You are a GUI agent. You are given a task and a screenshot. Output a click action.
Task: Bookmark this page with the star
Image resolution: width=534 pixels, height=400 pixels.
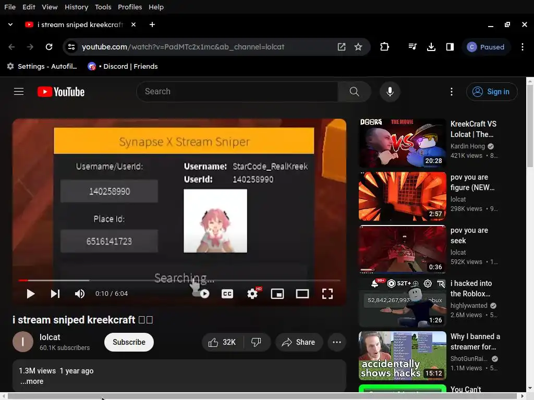[358, 47]
